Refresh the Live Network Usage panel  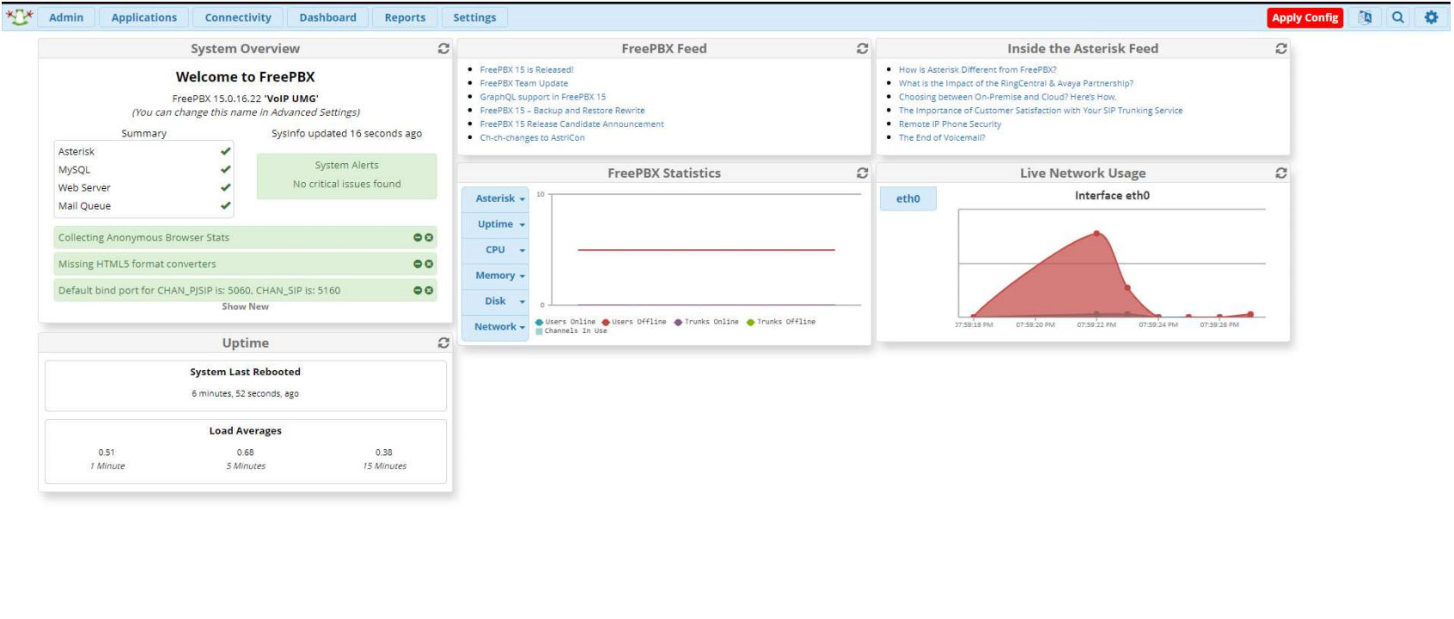(1280, 173)
